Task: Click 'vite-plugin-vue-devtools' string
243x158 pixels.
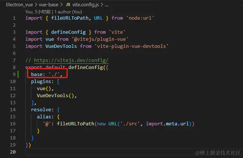Action: pyautogui.click(x=132, y=46)
